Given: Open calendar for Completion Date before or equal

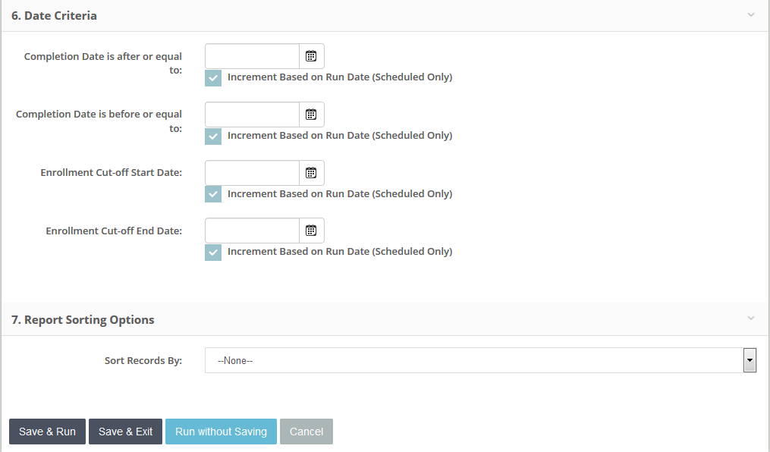Looking at the screenshot, I should click(x=311, y=115).
